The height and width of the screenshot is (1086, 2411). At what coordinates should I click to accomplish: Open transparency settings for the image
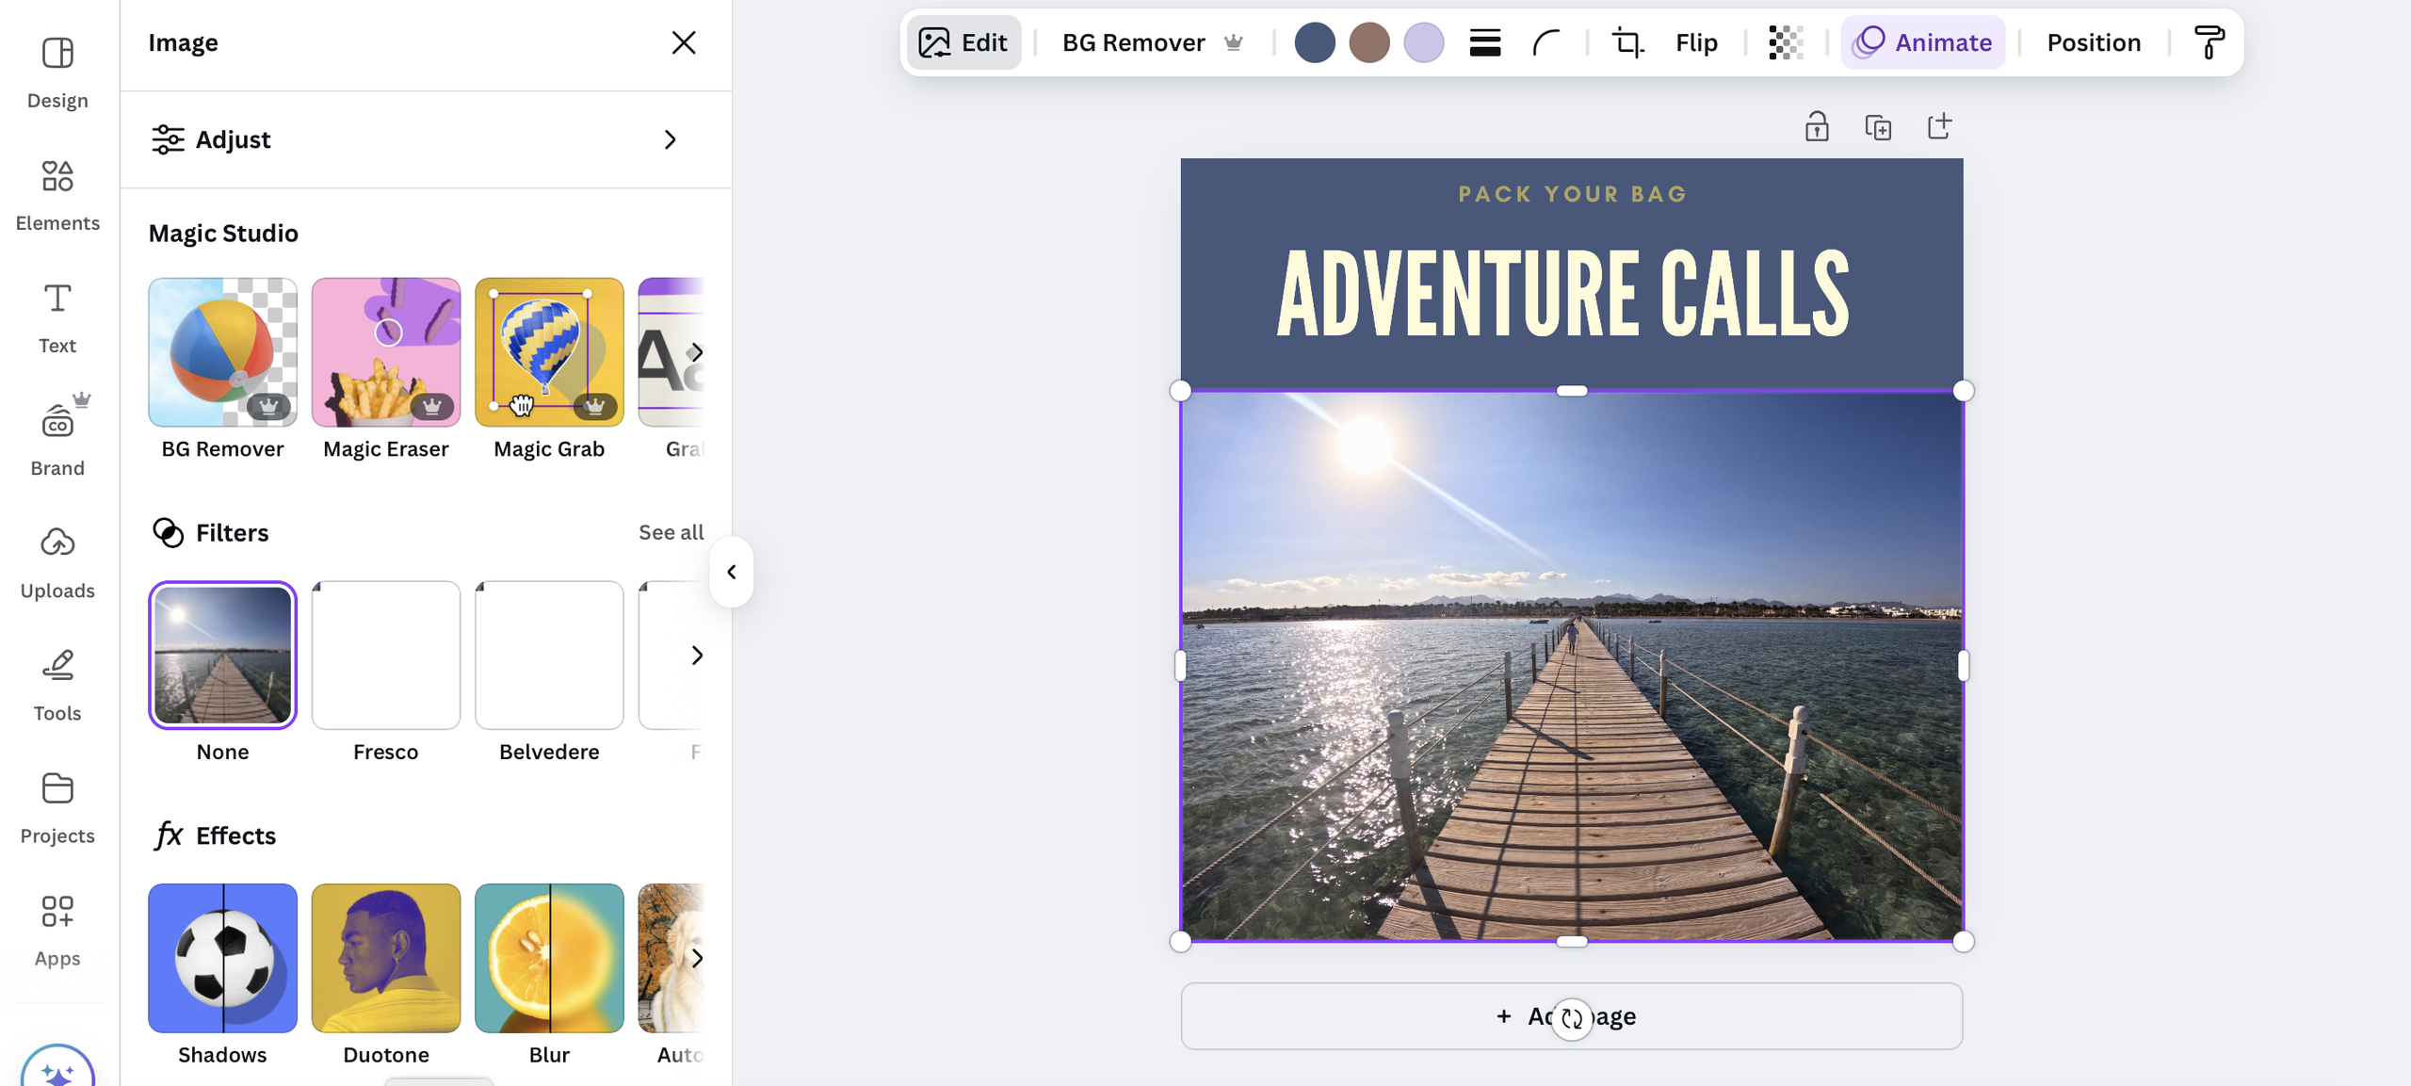[1786, 42]
